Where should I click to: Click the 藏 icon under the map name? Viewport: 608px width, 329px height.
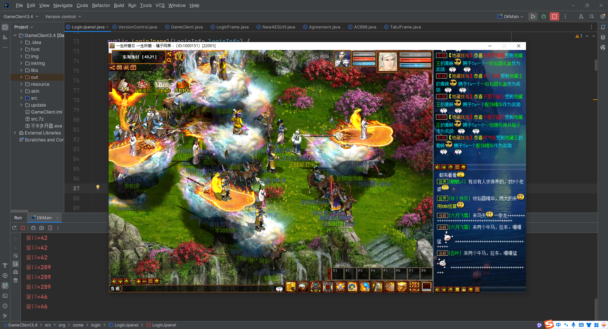pos(126,67)
